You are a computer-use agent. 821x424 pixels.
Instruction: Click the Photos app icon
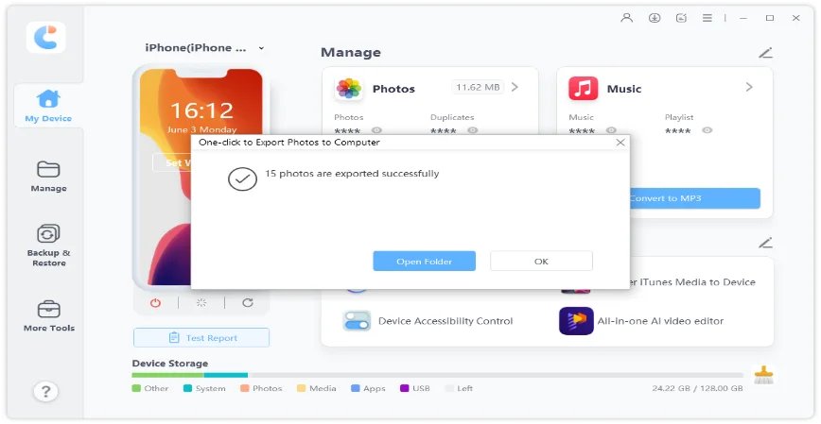(349, 89)
